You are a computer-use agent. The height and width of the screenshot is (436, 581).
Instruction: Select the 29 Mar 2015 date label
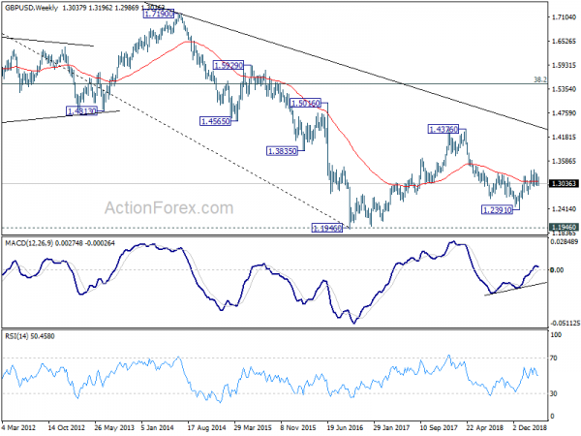253,427
